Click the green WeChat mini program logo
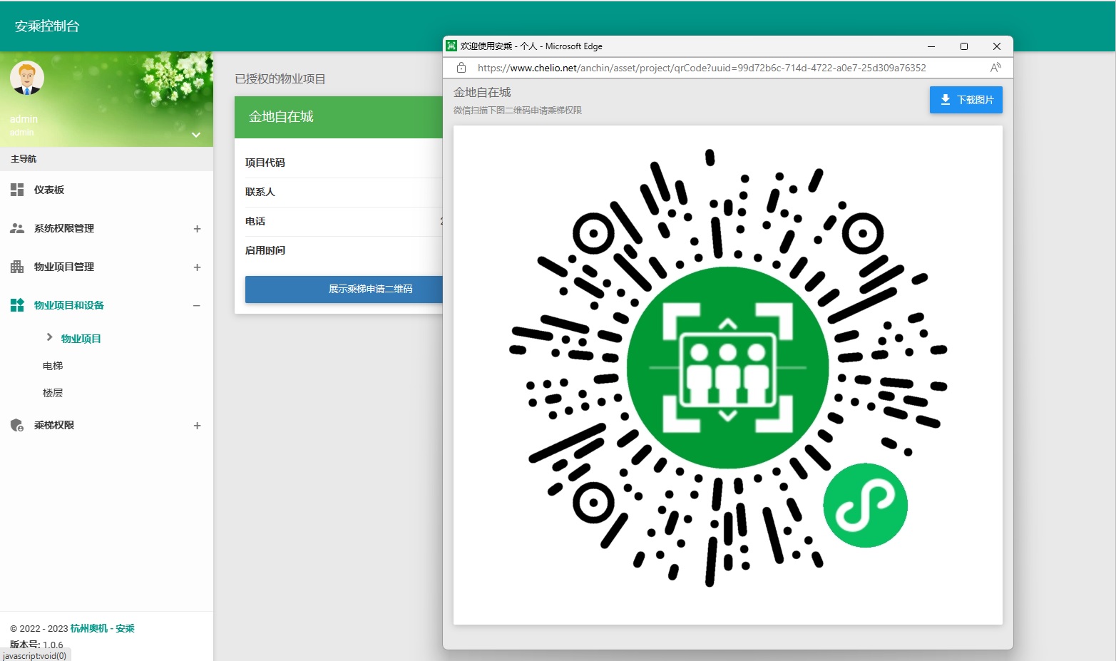The width and height of the screenshot is (1116, 661). (x=865, y=506)
